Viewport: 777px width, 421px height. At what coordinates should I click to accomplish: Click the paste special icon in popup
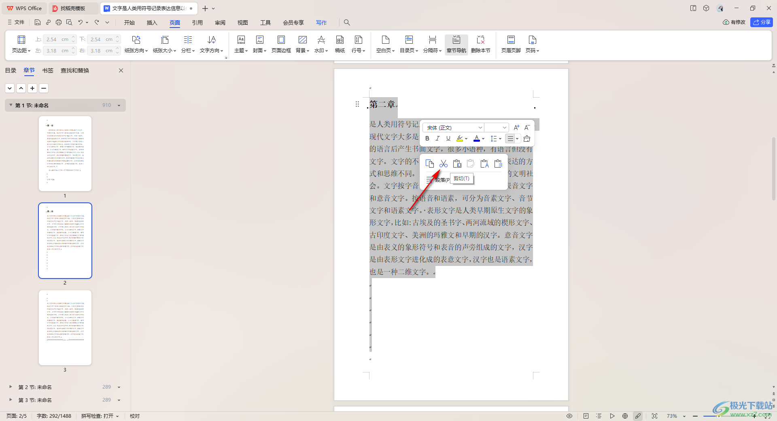[498, 164]
